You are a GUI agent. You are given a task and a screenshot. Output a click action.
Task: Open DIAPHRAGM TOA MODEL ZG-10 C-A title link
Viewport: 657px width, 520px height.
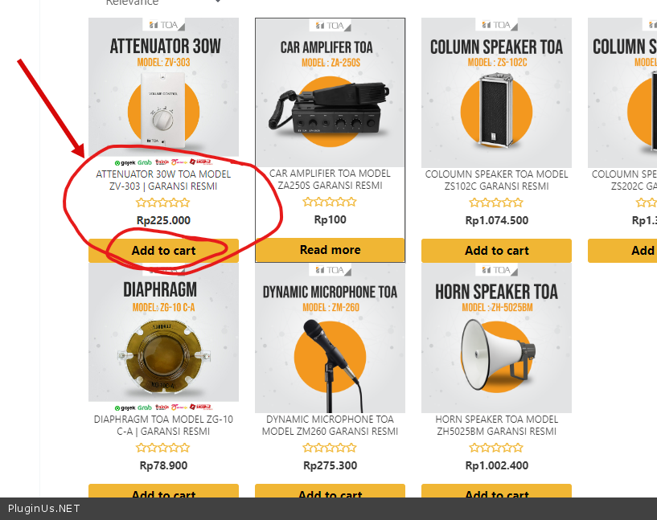point(163,425)
